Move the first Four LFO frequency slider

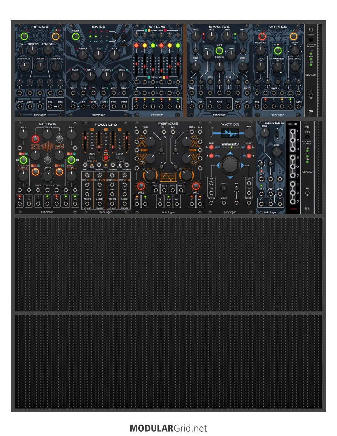(x=85, y=141)
